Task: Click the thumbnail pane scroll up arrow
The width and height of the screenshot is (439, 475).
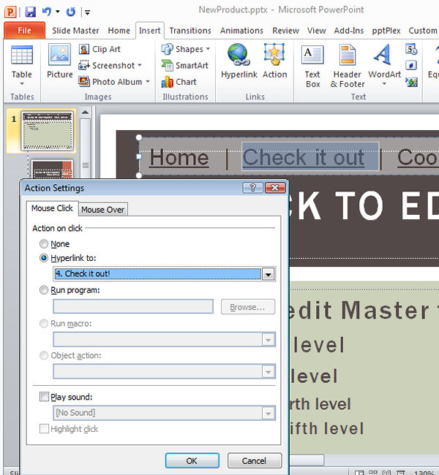Action: [86, 113]
